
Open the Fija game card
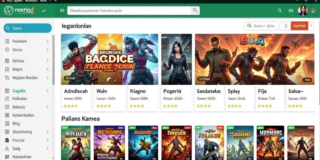pos(270,98)
